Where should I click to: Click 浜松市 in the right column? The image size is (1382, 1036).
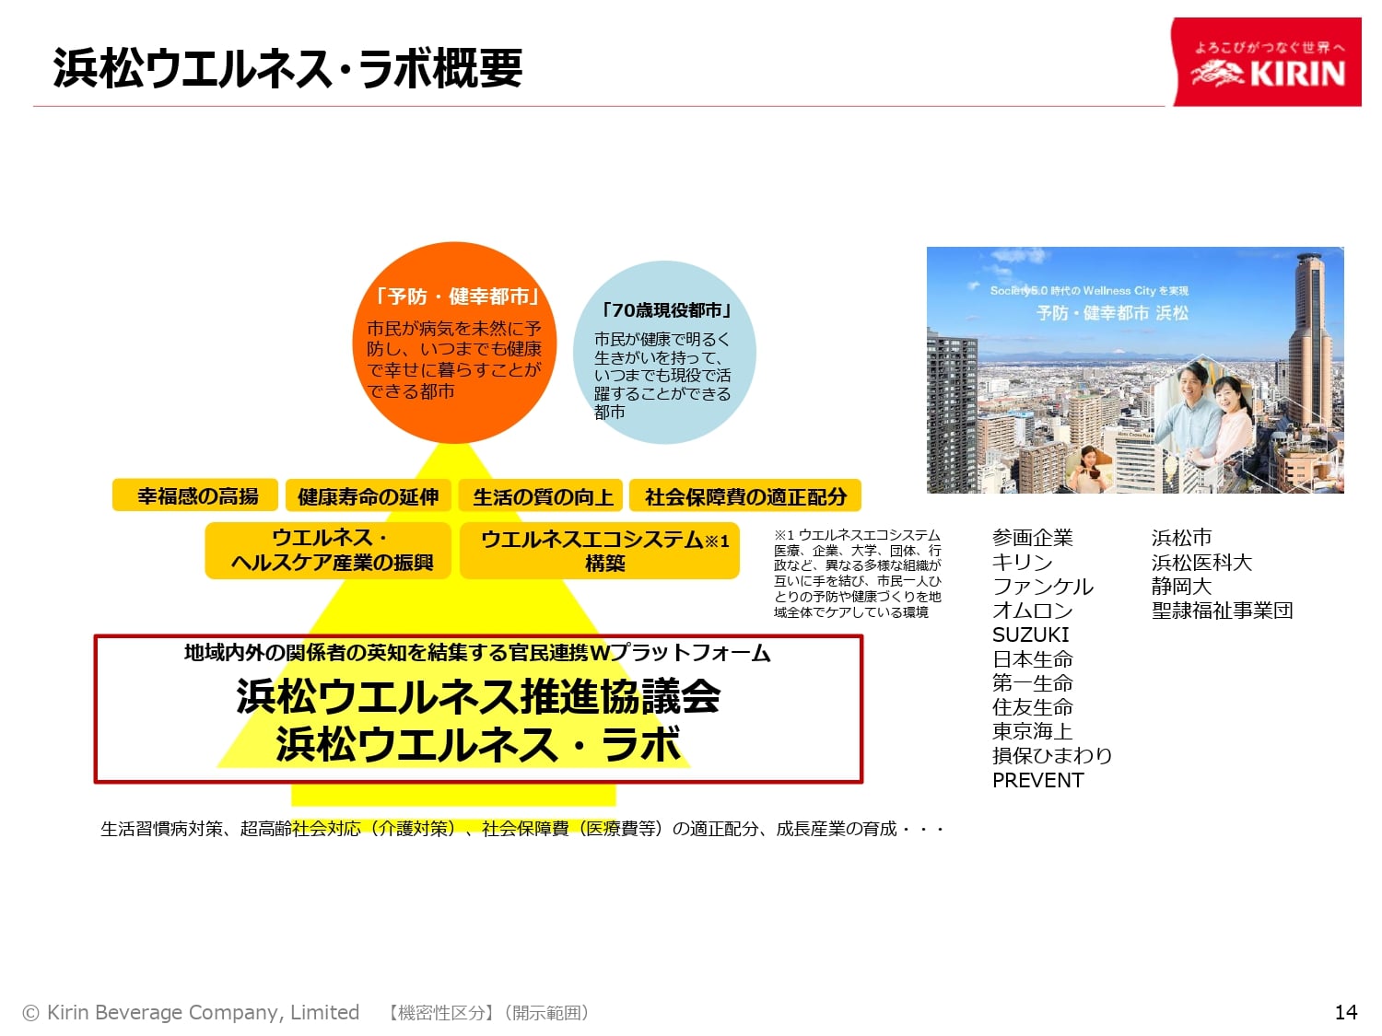coord(1182,538)
